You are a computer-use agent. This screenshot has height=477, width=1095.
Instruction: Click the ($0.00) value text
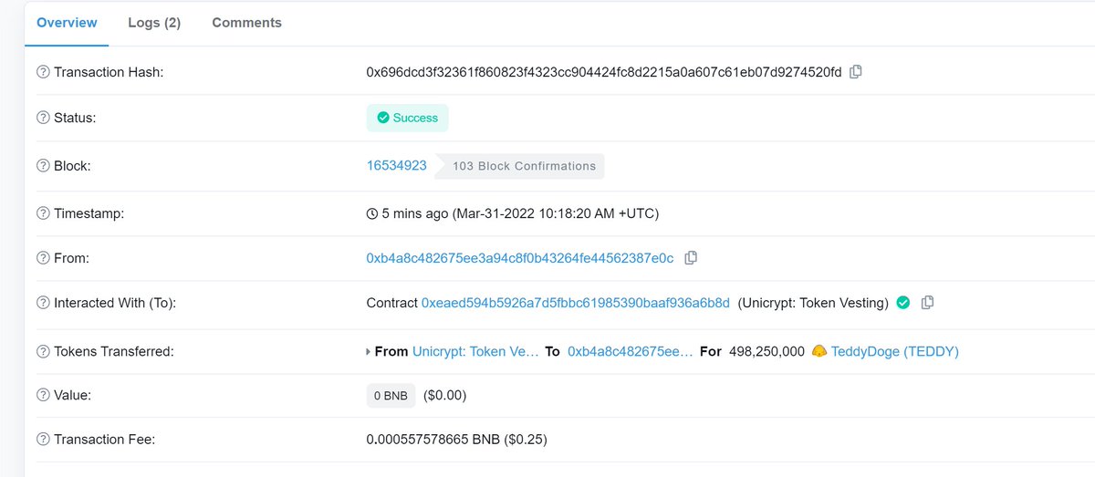click(445, 396)
